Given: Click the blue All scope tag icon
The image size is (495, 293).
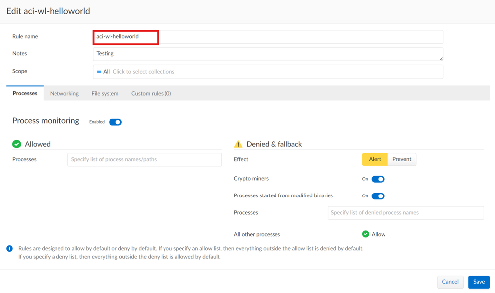Looking at the screenshot, I should click(99, 72).
